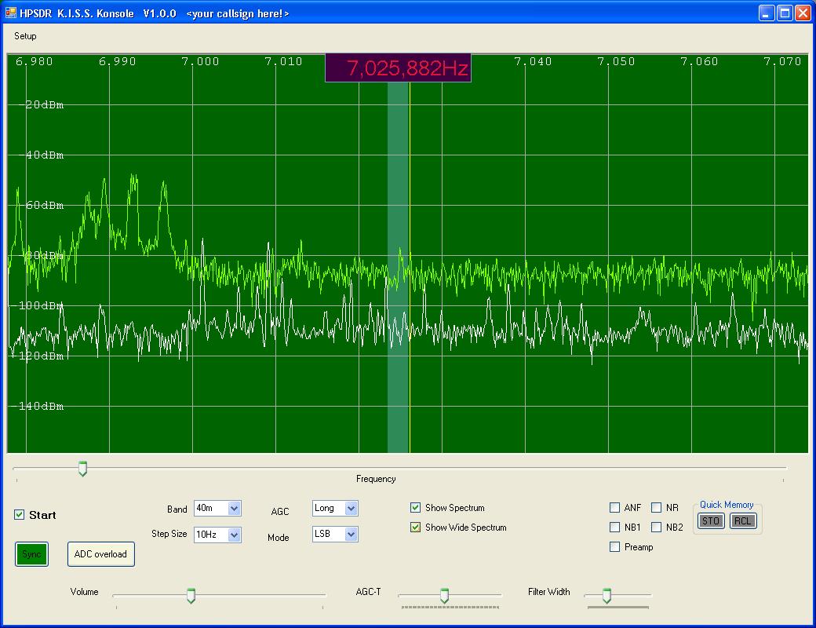Expand the Band dropdown showing 40m
The height and width of the screenshot is (628, 816).
[234, 509]
